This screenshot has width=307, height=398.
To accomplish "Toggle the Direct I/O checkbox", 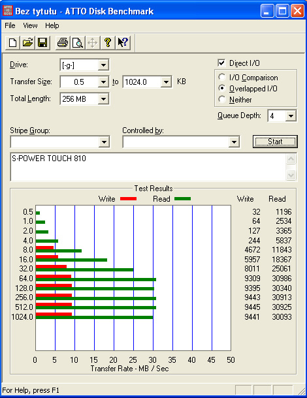I will (221, 63).
